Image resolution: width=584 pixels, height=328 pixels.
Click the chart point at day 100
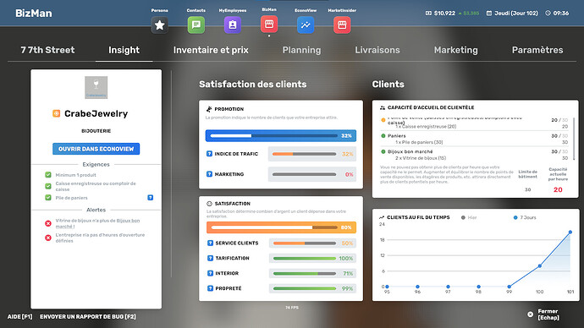540,266
